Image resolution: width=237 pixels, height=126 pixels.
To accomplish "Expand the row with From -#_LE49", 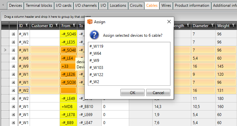I will (13, 99).
